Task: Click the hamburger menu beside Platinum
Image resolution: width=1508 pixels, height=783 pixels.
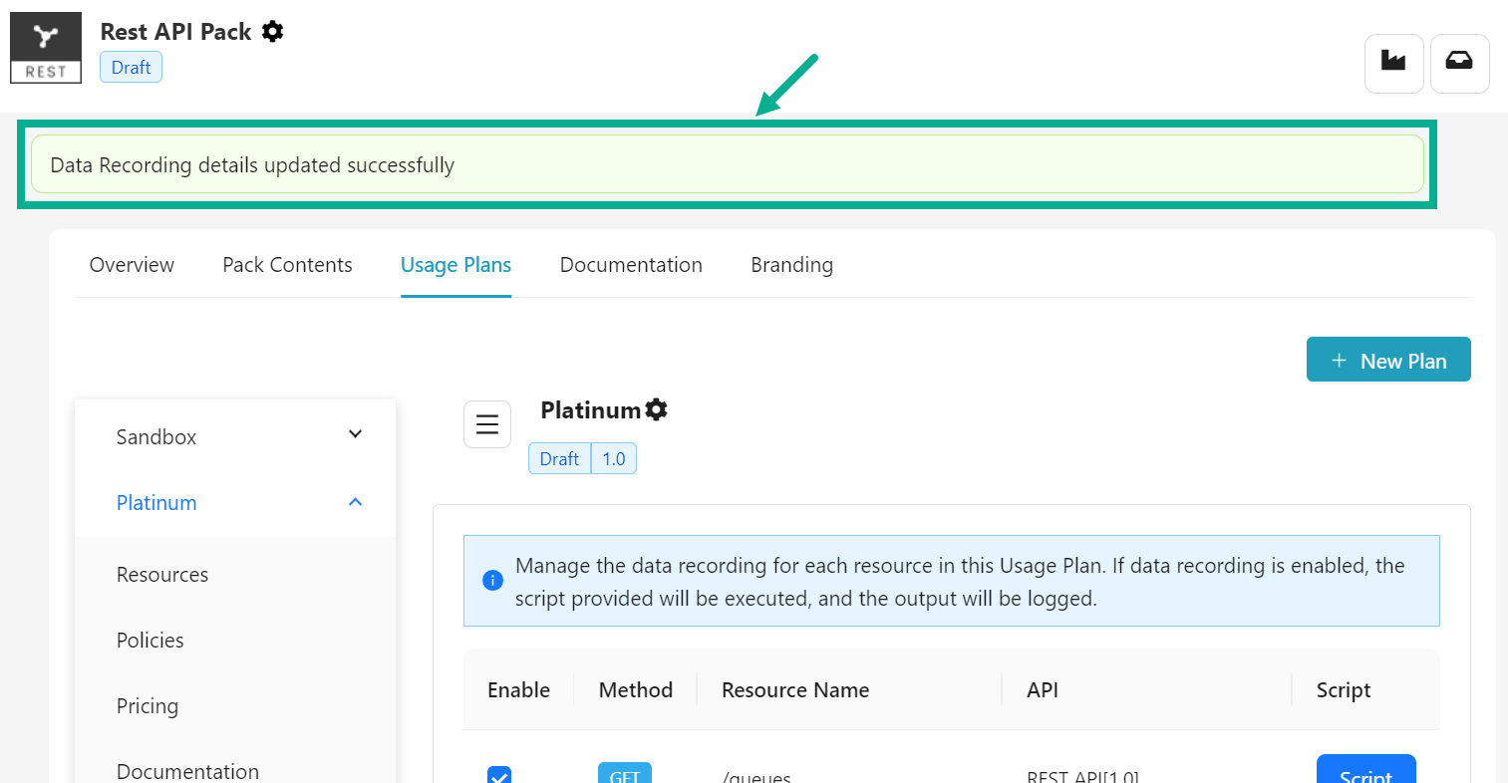Action: (487, 423)
